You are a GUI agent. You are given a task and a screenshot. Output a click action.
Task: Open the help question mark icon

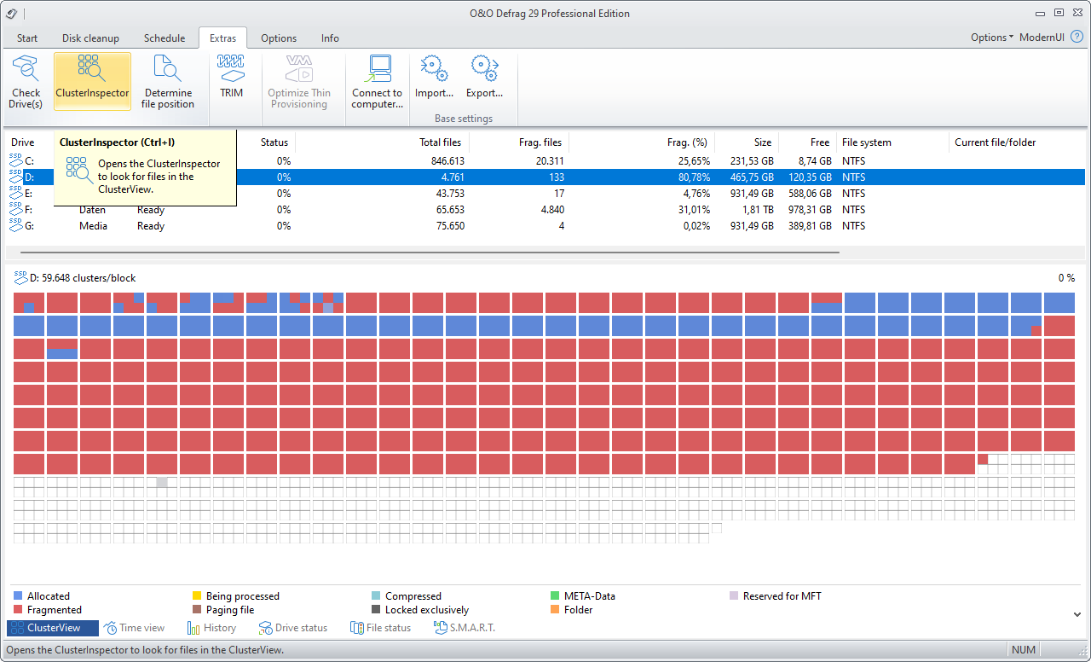[x=1077, y=38]
